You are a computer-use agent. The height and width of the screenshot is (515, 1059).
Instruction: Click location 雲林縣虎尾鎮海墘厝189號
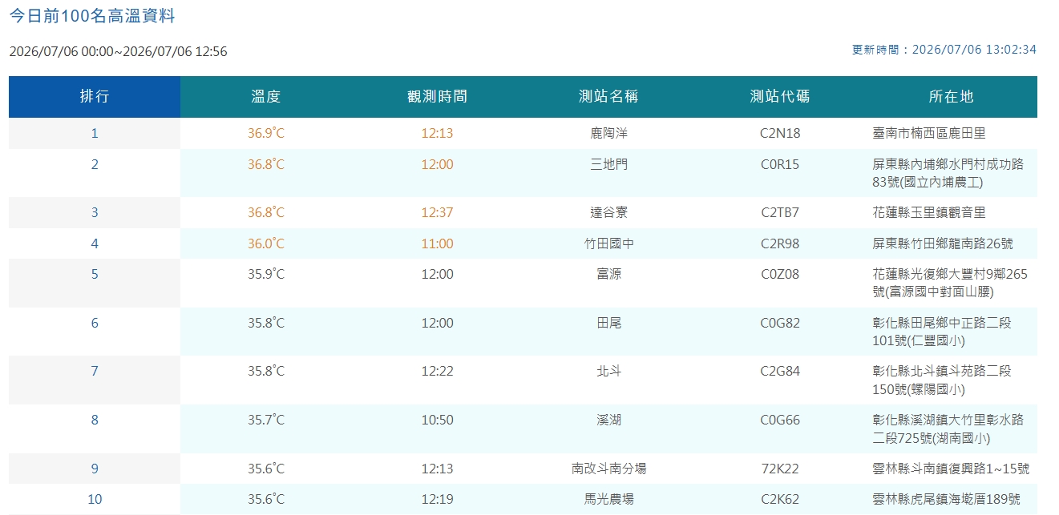click(x=946, y=499)
